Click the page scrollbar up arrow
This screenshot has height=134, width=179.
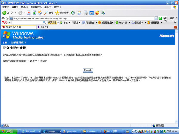pyautogui.click(x=176, y=31)
